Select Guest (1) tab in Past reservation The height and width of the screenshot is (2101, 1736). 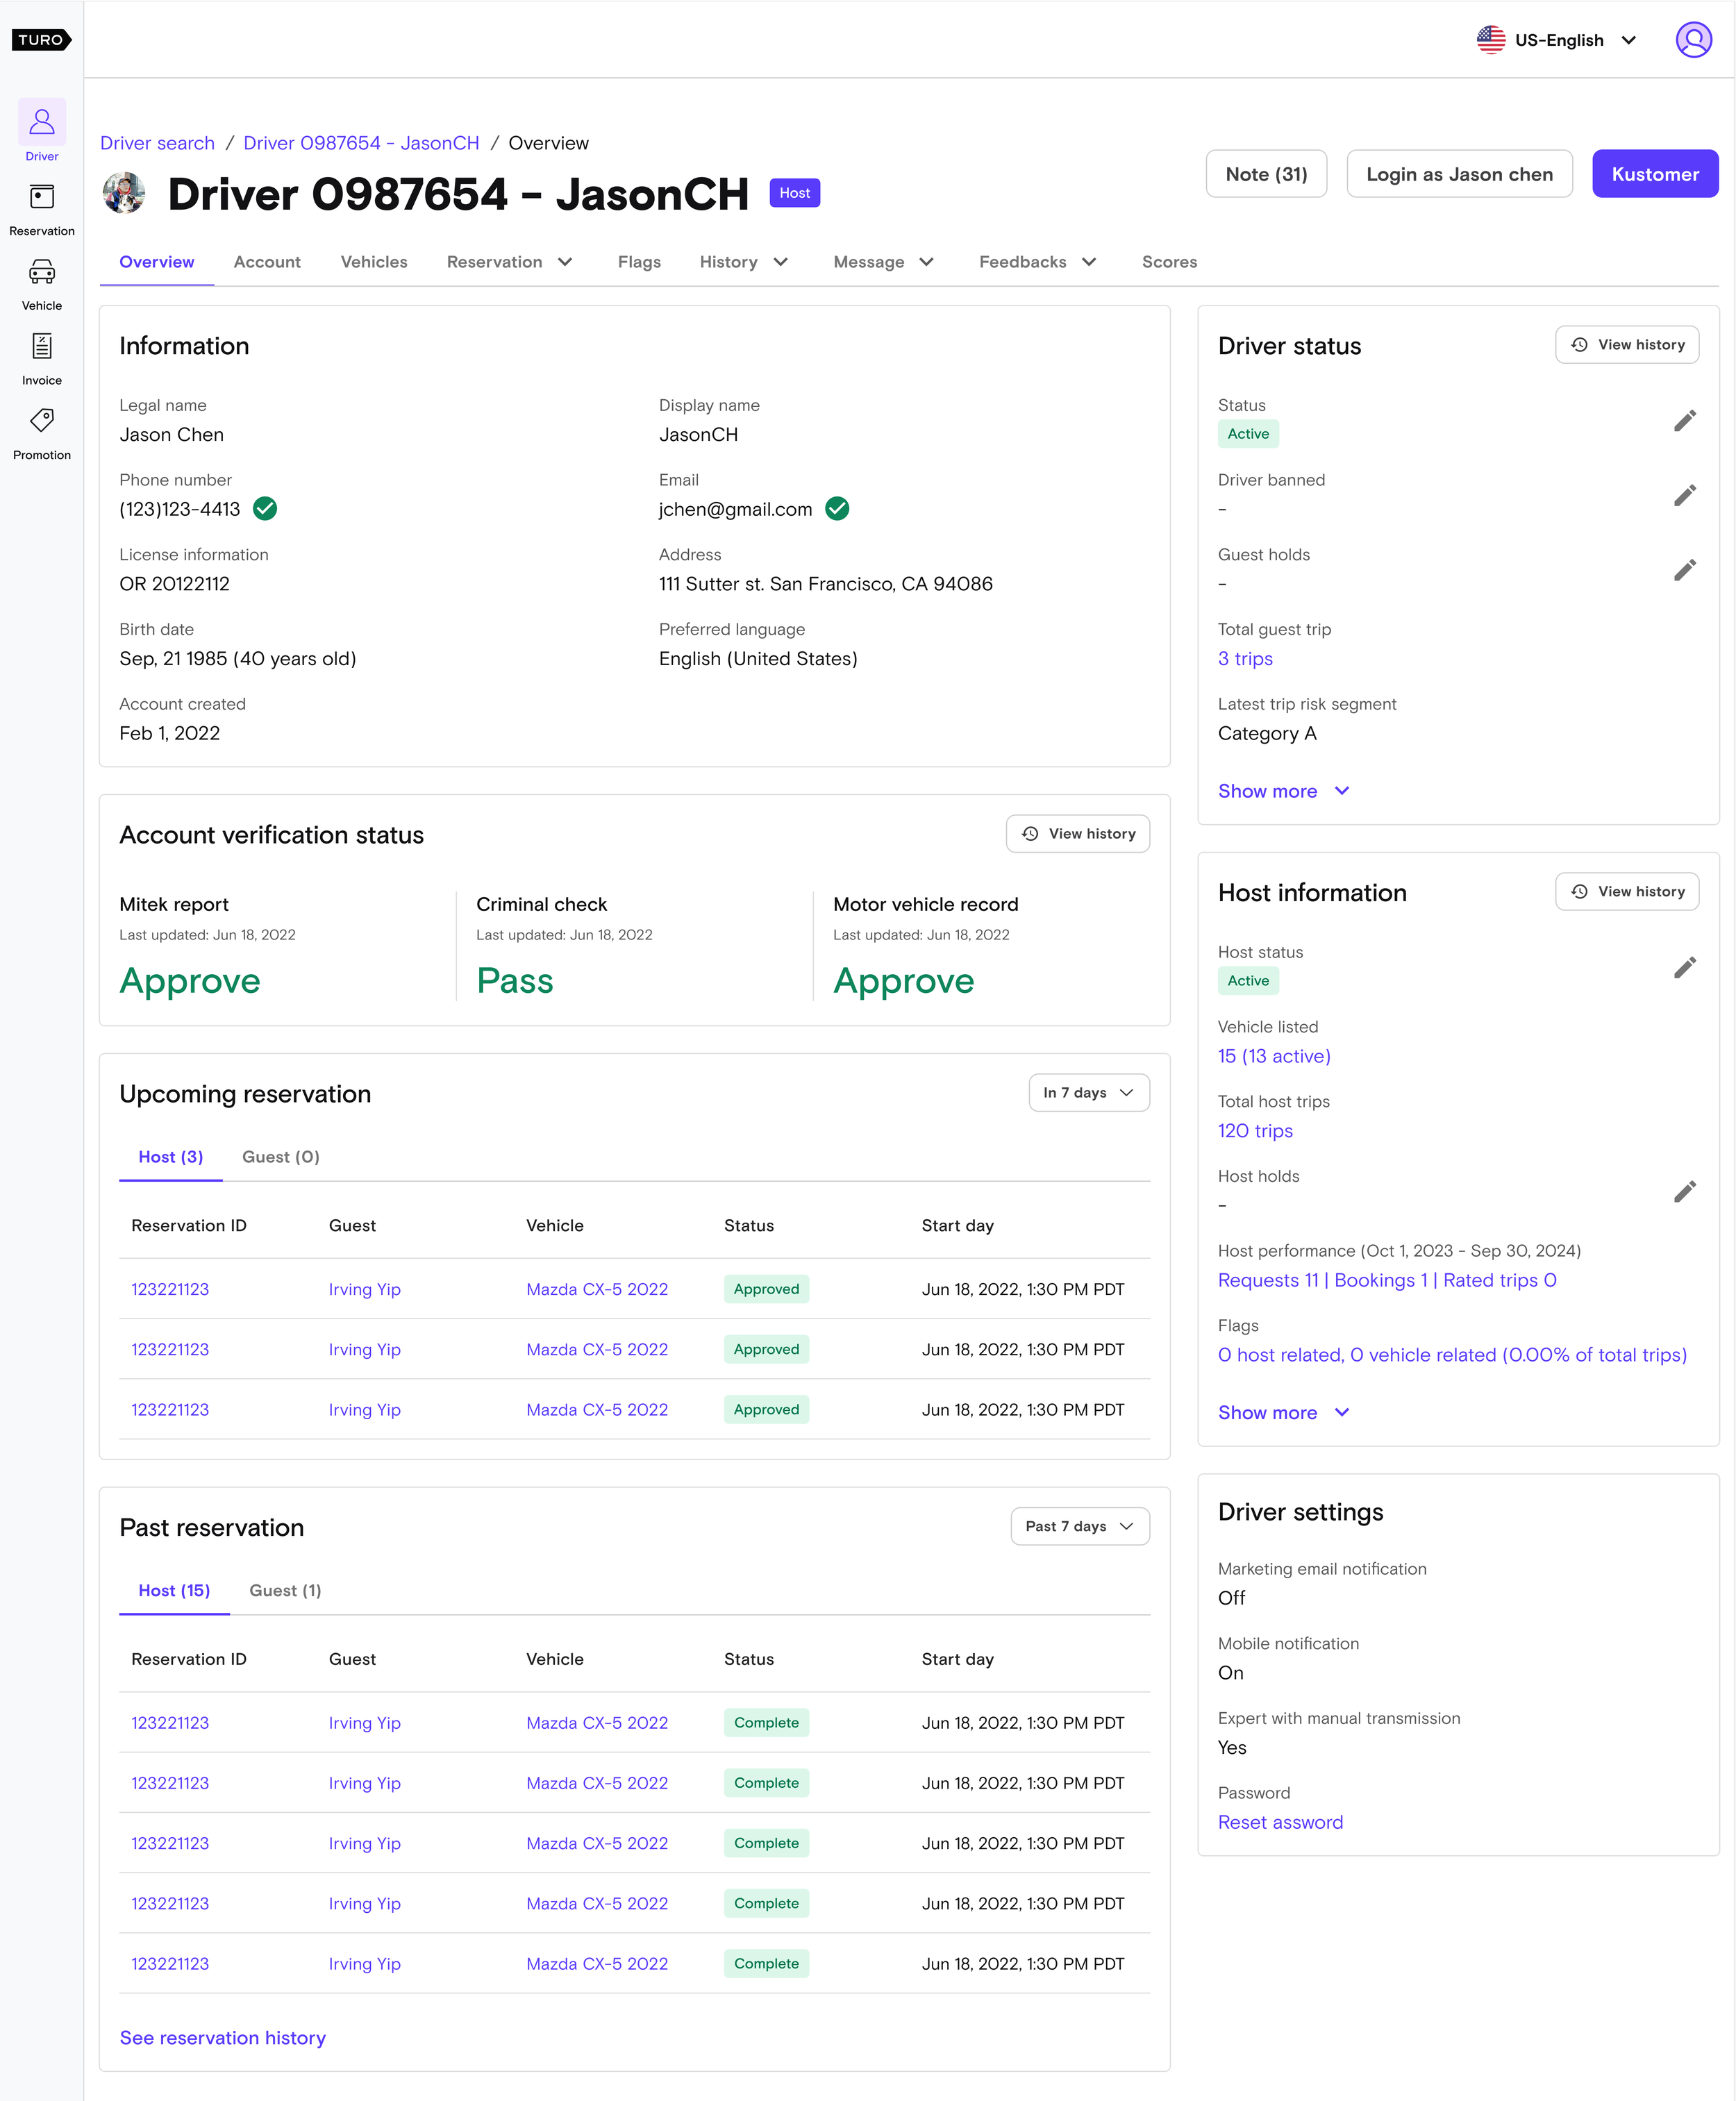285,1590
